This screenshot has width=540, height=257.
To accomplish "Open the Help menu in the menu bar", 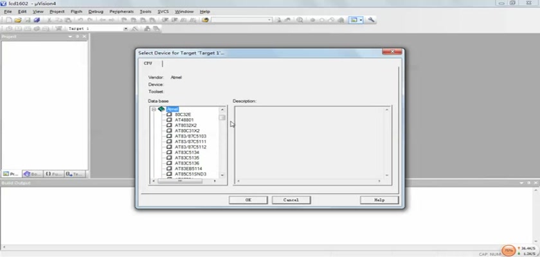I will [x=204, y=12].
